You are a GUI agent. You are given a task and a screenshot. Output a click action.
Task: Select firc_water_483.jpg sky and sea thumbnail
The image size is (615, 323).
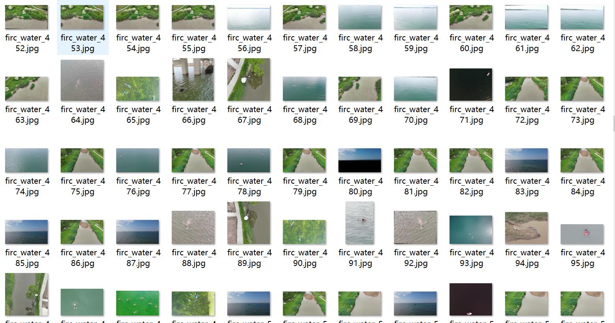tap(526, 160)
